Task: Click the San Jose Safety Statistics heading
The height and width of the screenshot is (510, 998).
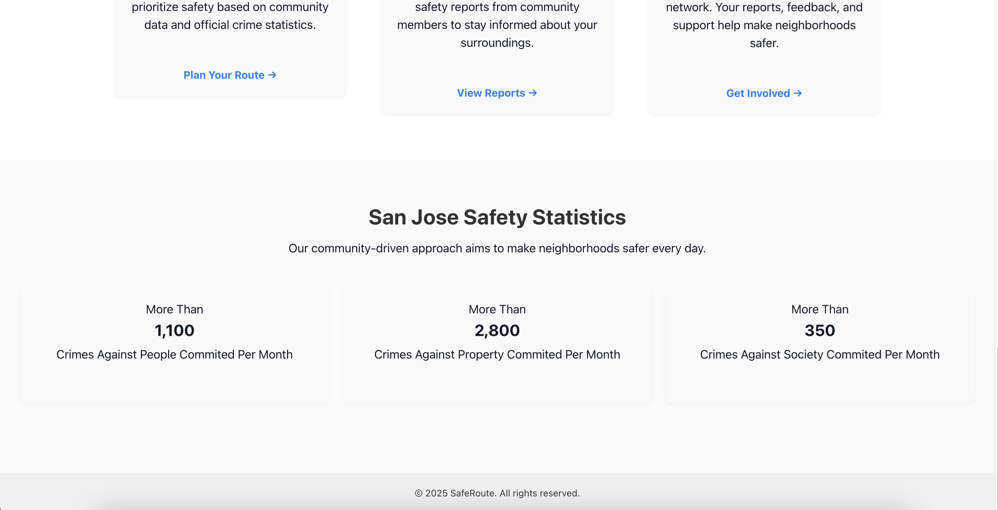Action: pos(497,217)
